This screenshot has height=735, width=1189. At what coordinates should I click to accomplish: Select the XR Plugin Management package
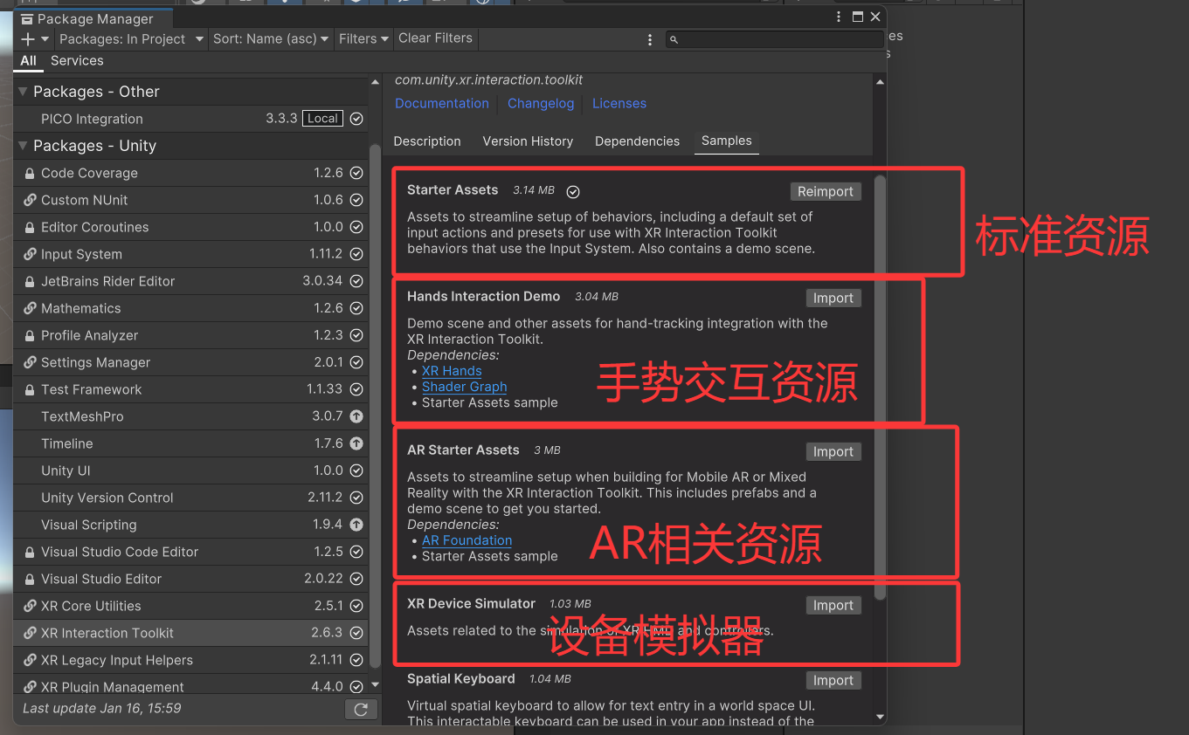pos(190,686)
